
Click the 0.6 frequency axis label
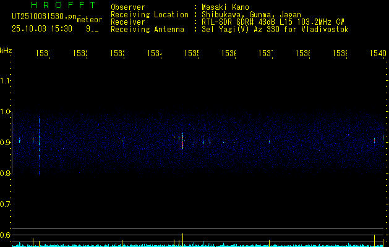(5, 235)
